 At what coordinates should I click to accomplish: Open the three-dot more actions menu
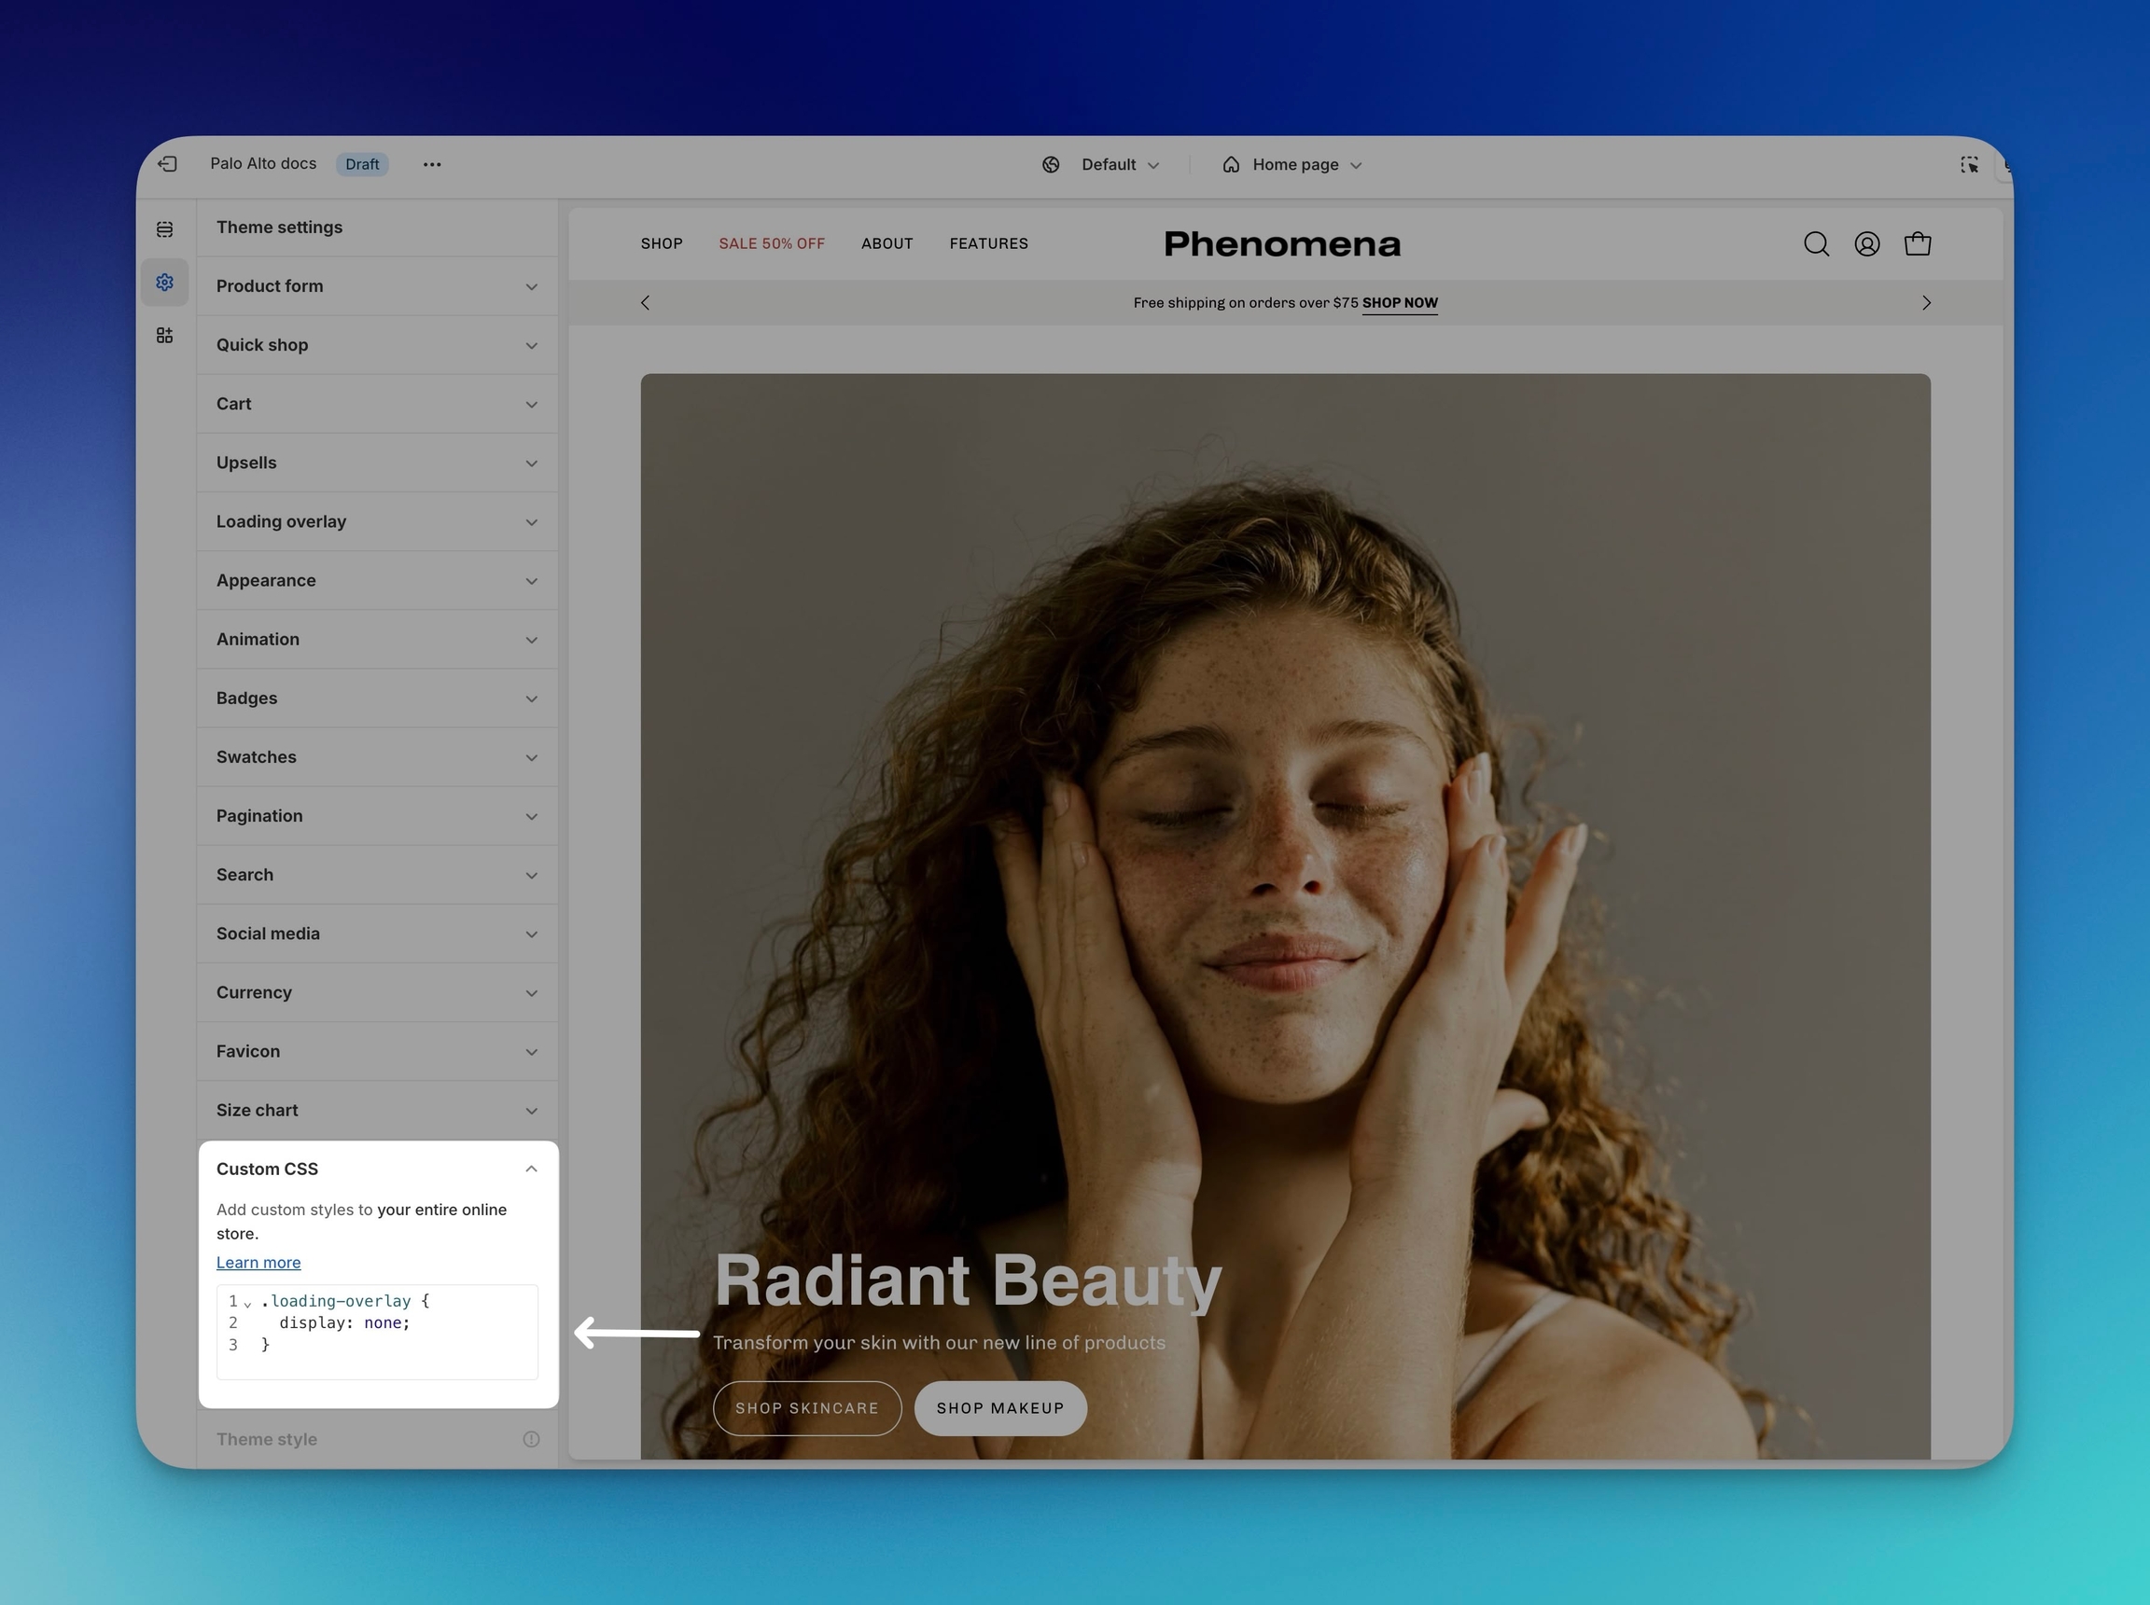pyautogui.click(x=433, y=164)
